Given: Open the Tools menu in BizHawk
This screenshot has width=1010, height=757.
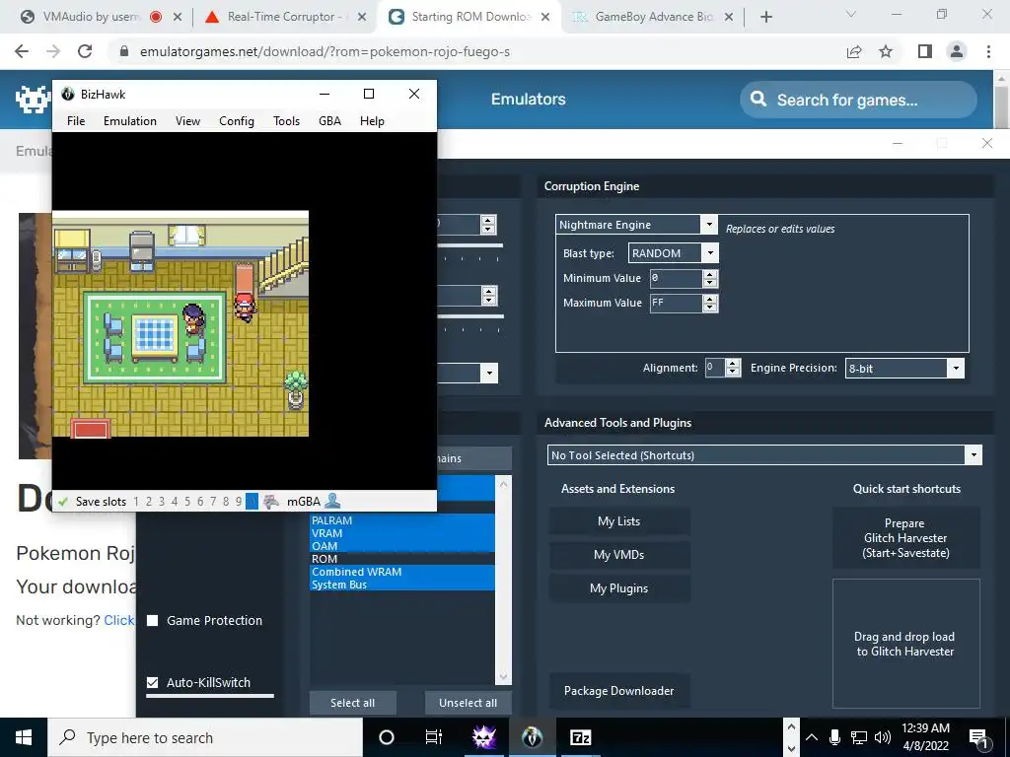Looking at the screenshot, I should click(286, 121).
